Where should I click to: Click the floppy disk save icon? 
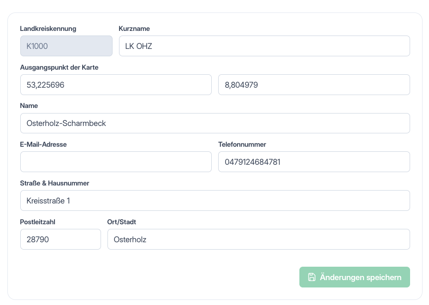(312, 277)
